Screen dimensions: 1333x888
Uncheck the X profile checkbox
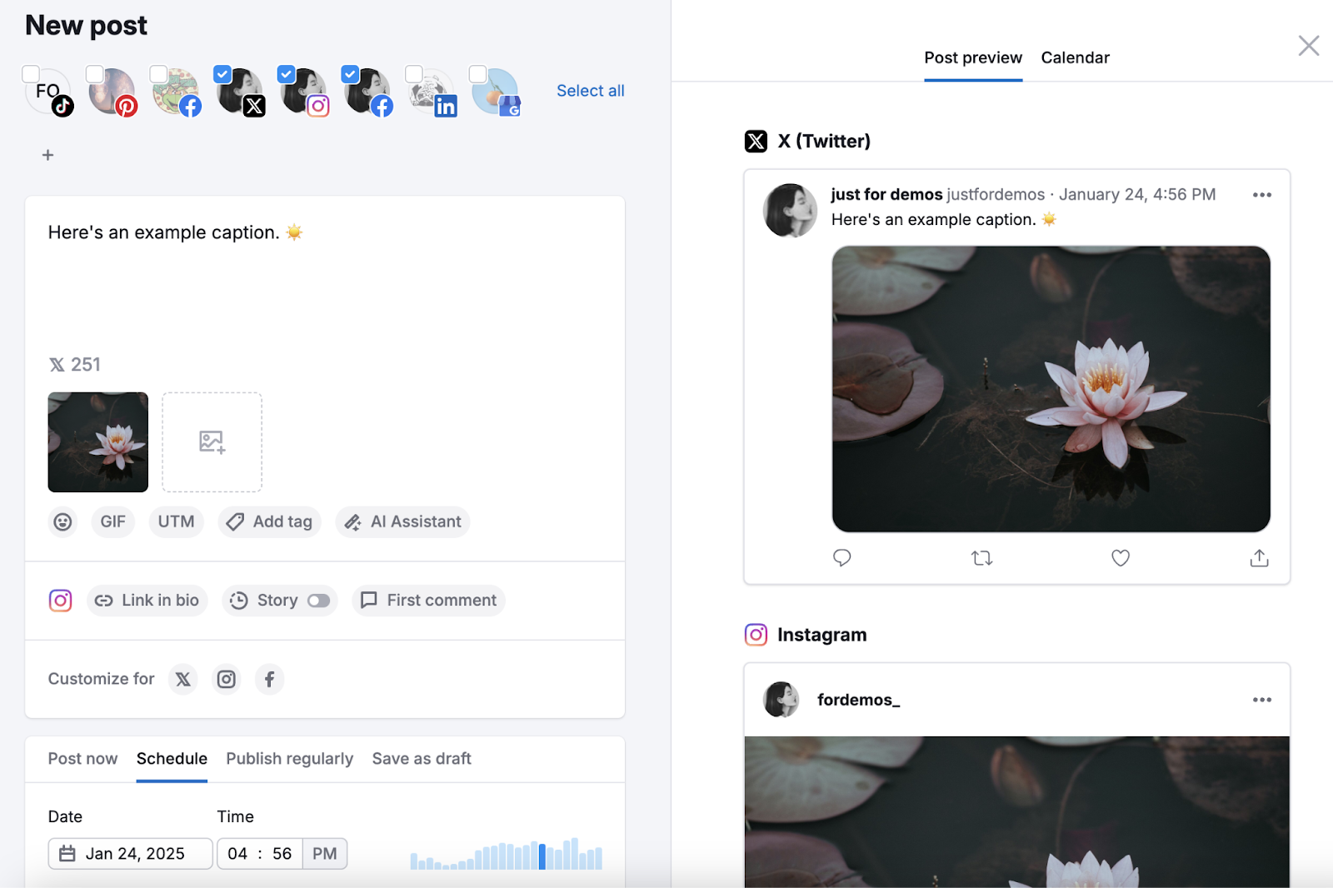point(222,73)
